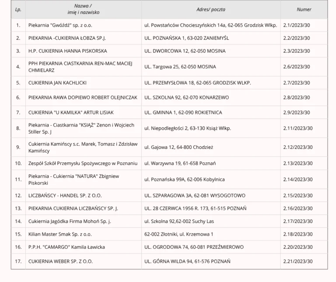Click the Kilian Master Smak Sp. z o.o. cell
The width and height of the screenshot is (336, 282).
[x=60, y=234]
